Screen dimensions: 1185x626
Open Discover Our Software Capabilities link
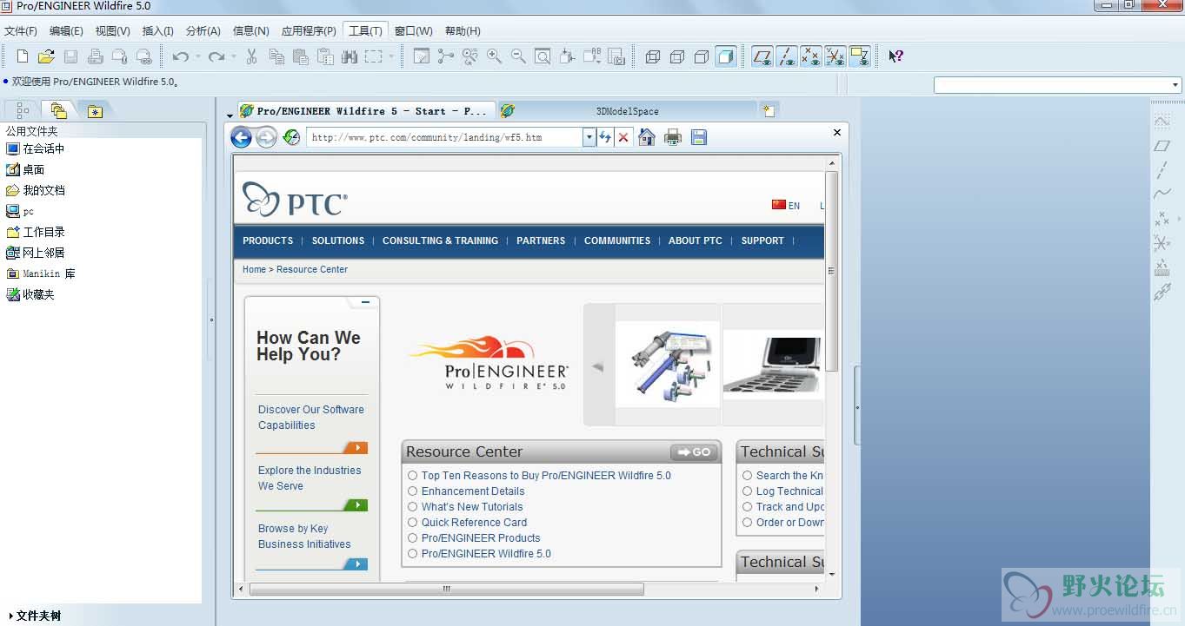coord(311,418)
